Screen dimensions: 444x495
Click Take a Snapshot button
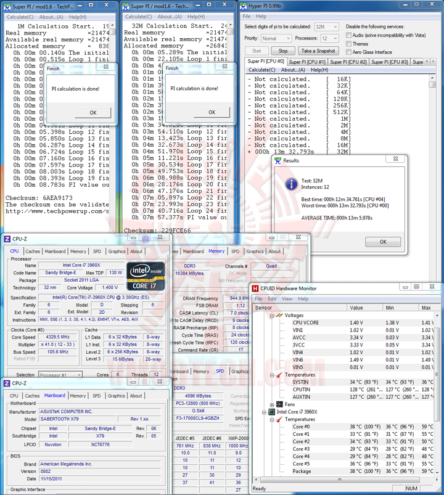(318, 51)
